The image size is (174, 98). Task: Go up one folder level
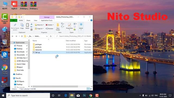[22, 36]
